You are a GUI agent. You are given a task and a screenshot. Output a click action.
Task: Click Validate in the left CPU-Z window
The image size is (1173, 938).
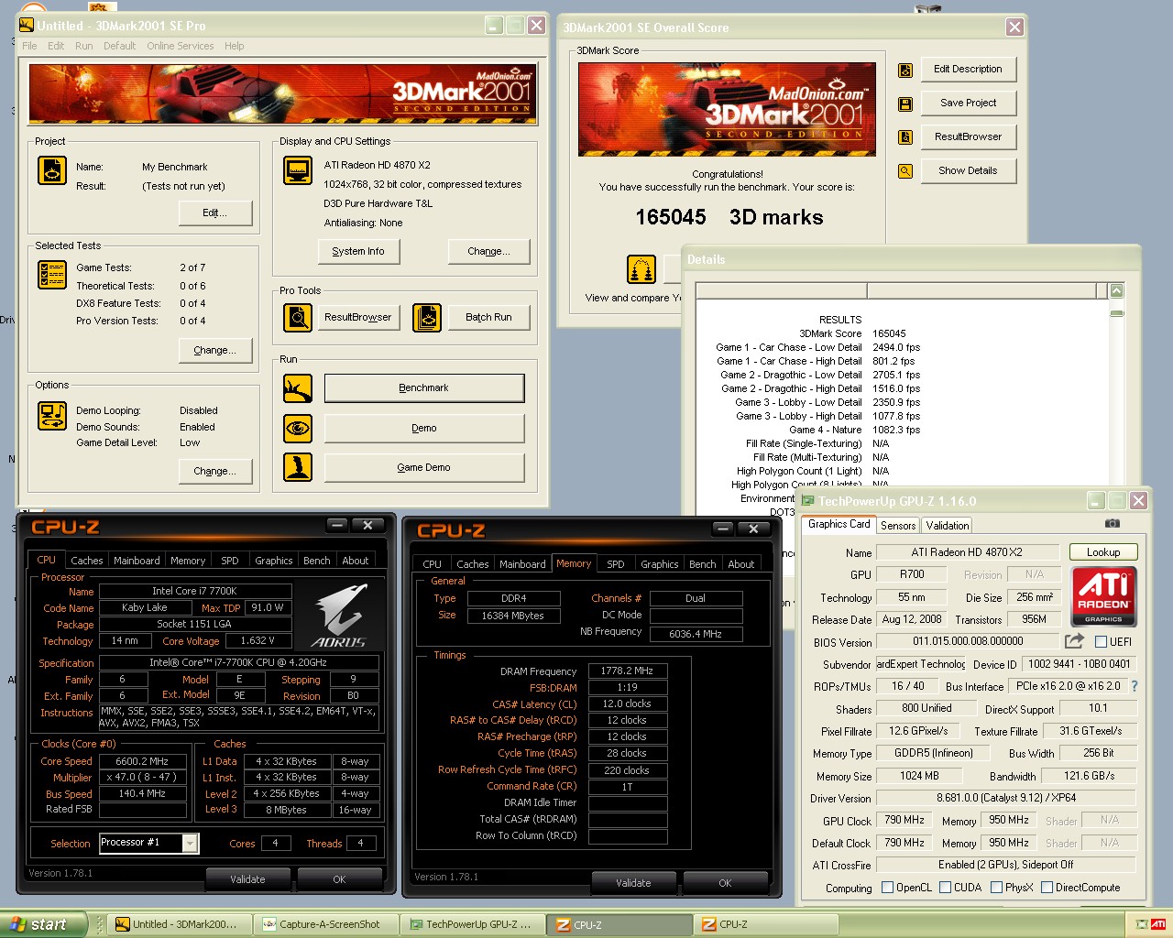[x=247, y=879]
